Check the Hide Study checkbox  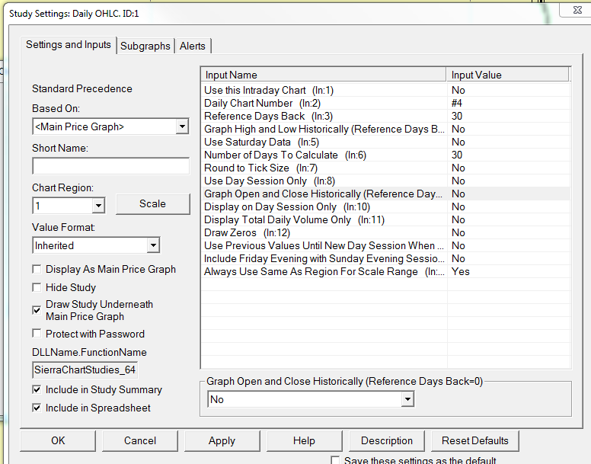pyautogui.click(x=37, y=287)
